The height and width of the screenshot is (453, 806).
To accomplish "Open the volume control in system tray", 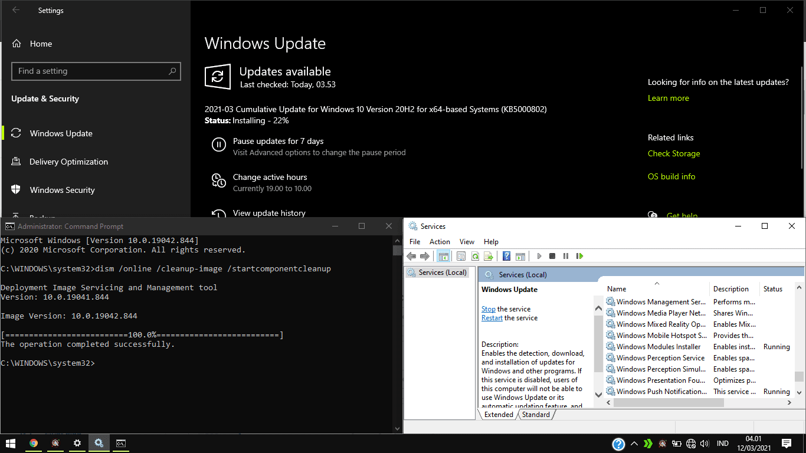I will point(705,444).
